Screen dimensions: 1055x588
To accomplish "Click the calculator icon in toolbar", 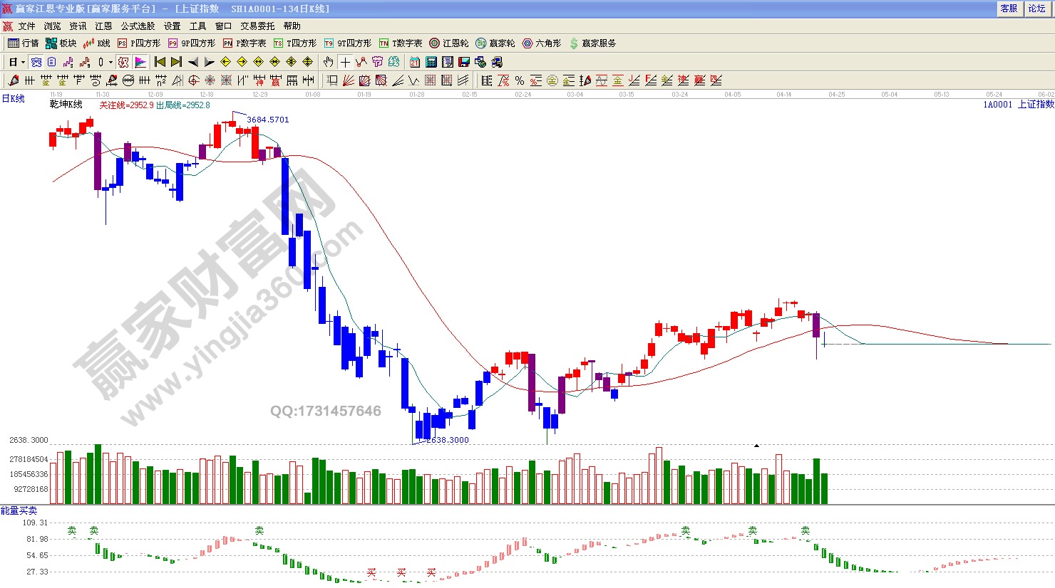I will point(431,62).
